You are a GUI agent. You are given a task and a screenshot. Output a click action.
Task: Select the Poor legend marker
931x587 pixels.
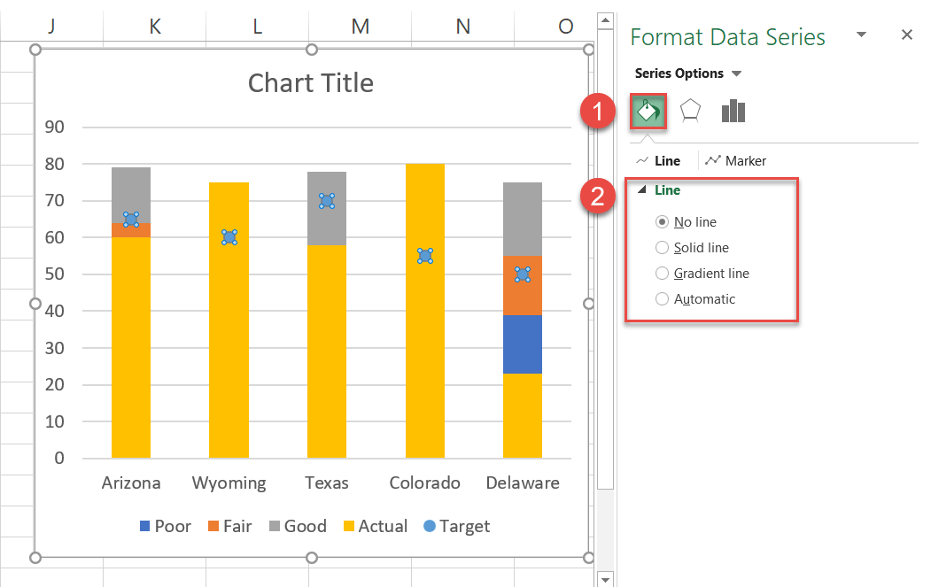click(x=145, y=526)
